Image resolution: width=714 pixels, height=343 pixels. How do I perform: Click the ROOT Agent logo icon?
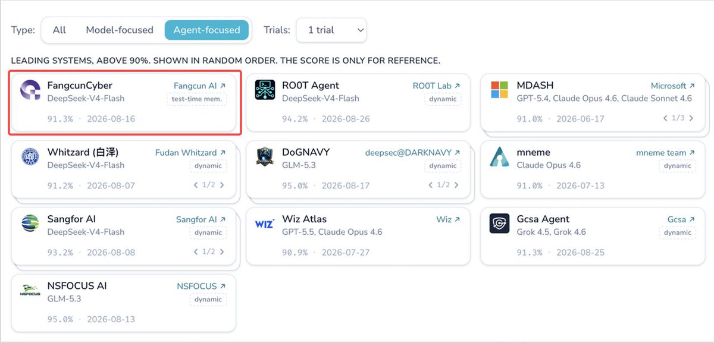point(265,90)
